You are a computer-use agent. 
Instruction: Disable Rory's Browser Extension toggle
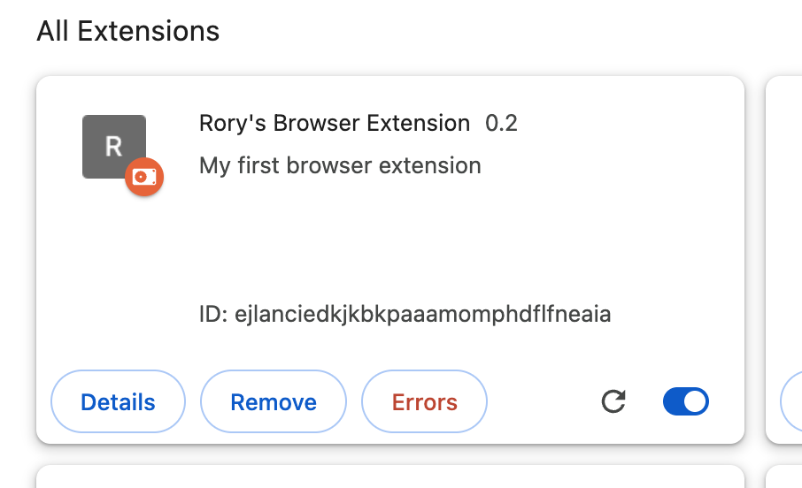pos(686,402)
